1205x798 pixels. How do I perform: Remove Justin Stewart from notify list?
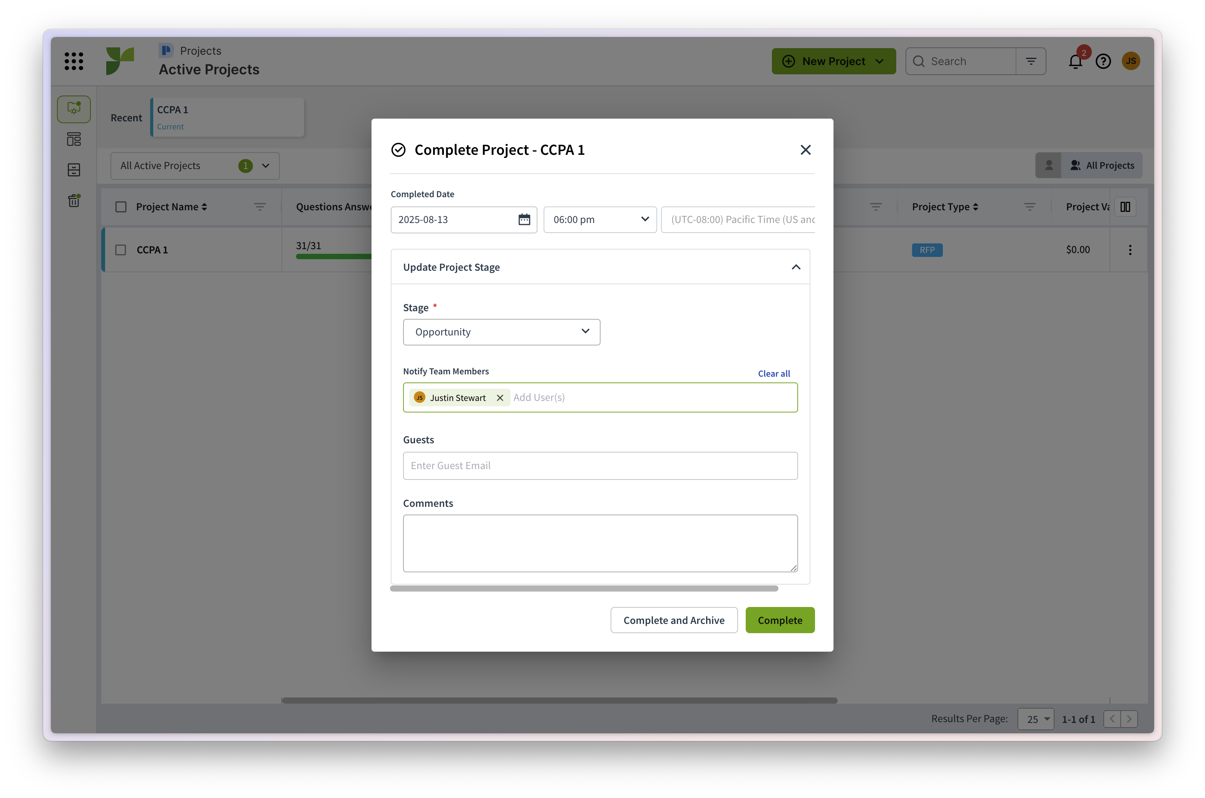(500, 398)
